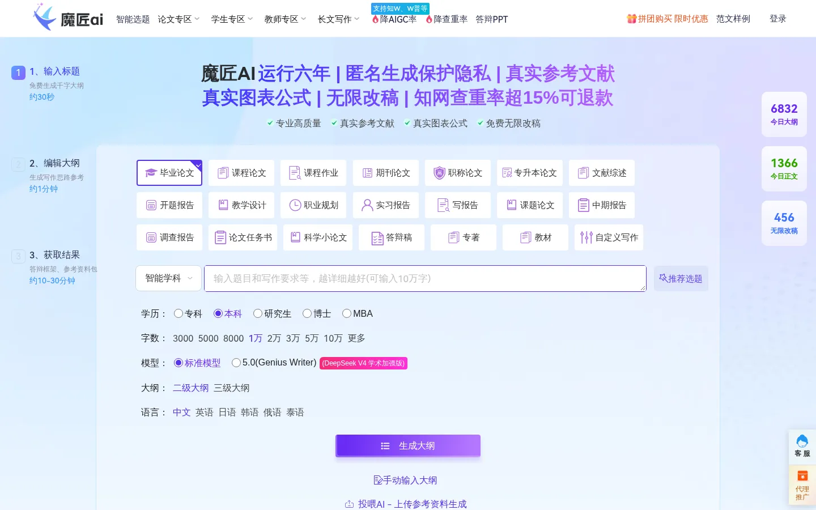Click the 教材 icon
Viewport: 816px width, 510px height.
(x=526, y=237)
